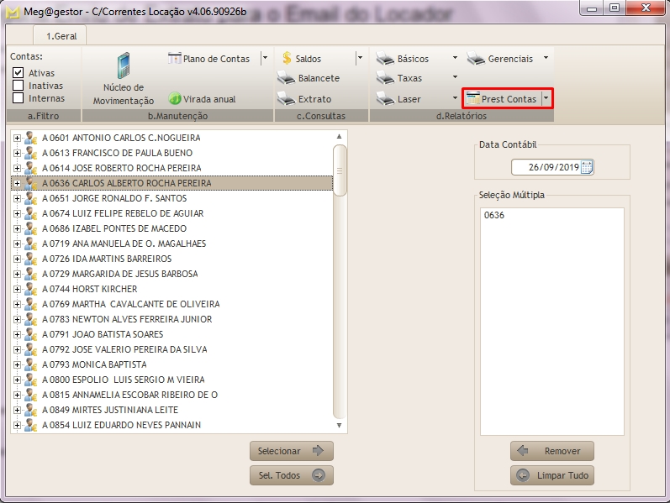The height and width of the screenshot is (503, 670).
Task: Click the Extrato printer icon
Action: click(x=286, y=99)
